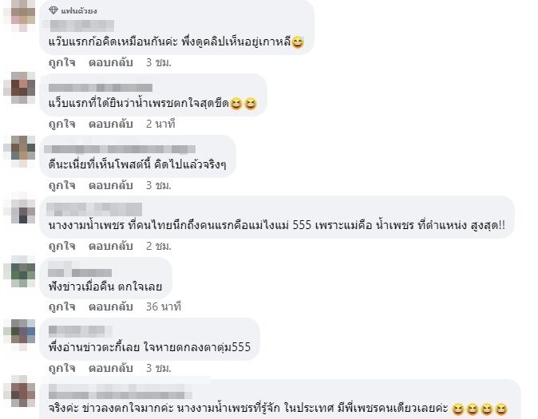Like the ฟังข่าวเมื่อคืน ตกใจเลย comment
The width and height of the screenshot is (538, 419).
[61, 306]
